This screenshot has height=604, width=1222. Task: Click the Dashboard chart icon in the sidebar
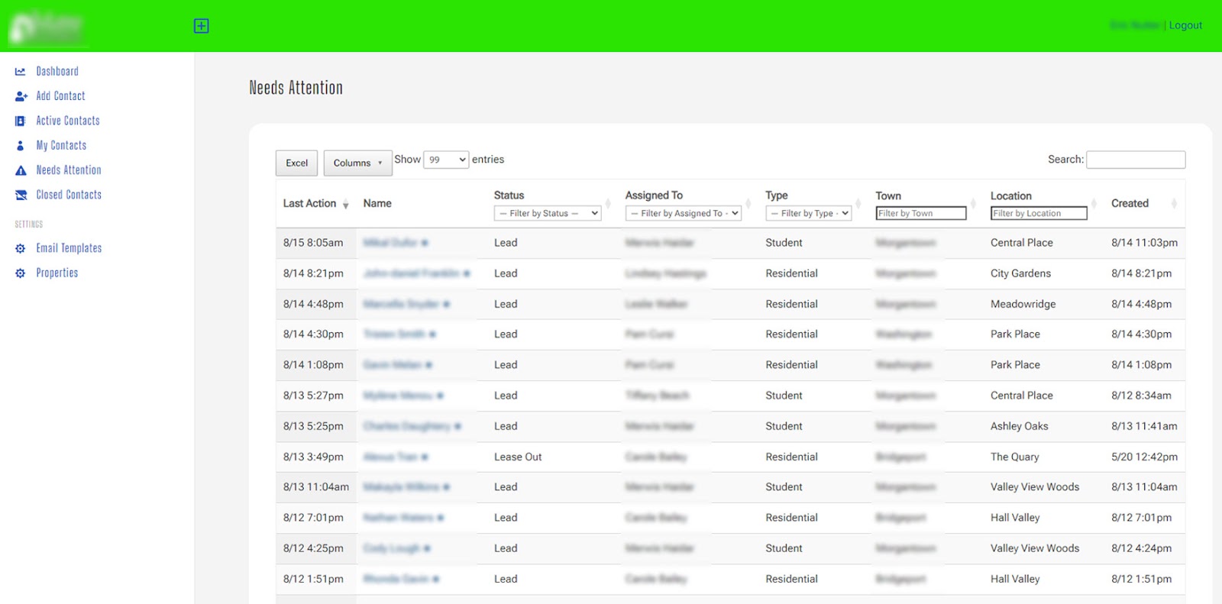(x=21, y=72)
